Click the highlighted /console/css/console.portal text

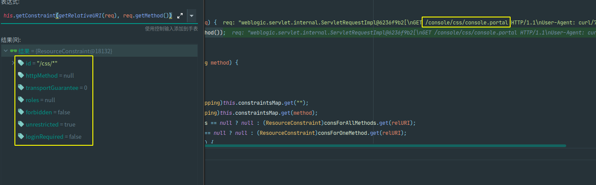click(466, 22)
